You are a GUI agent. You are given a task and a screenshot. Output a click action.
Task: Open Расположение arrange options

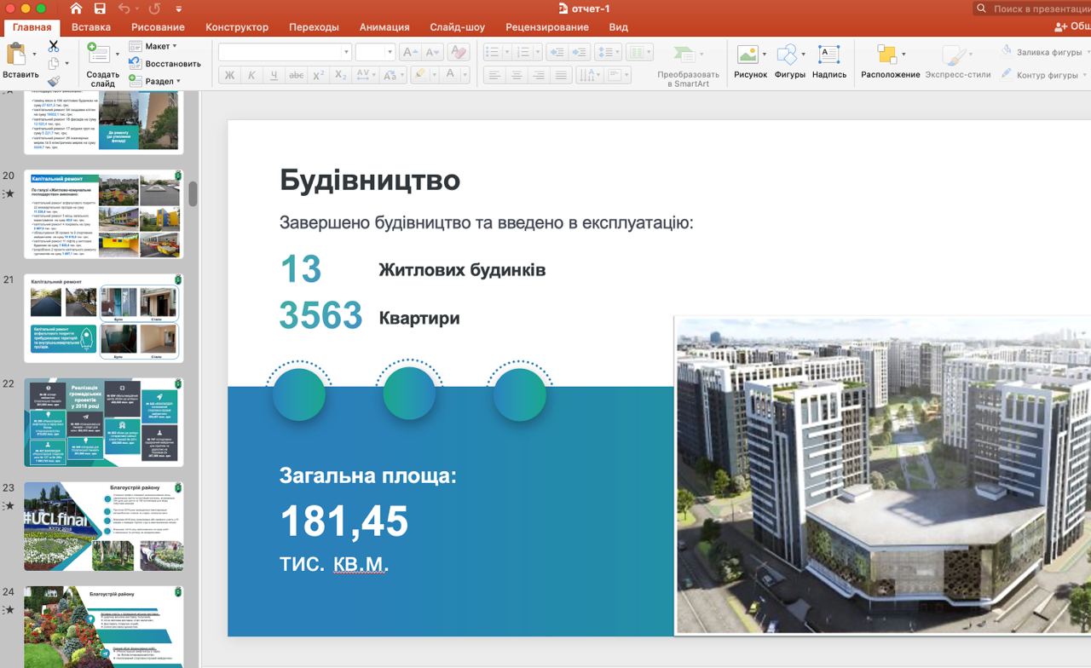tap(886, 55)
